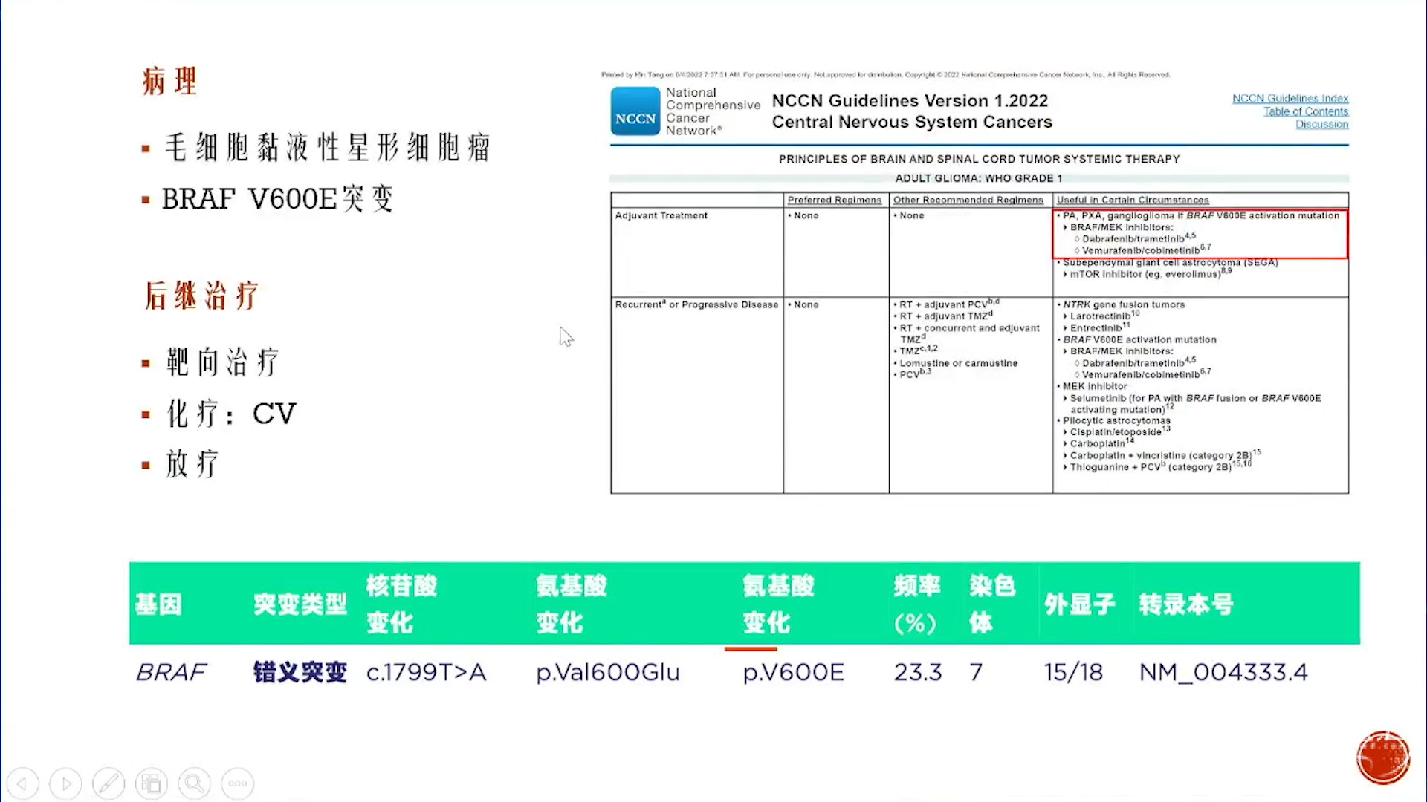
Task: Click the p.V600E amino acid value
Action: point(793,672)
